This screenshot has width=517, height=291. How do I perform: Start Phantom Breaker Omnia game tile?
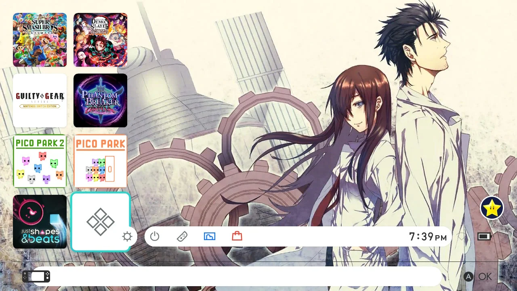[x=100, y=100]
